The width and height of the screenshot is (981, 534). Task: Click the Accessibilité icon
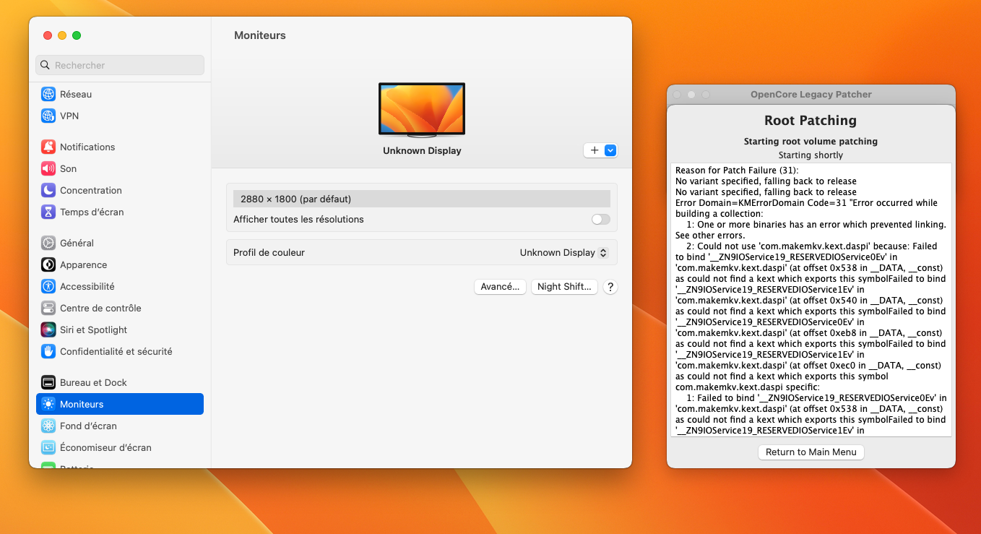48,286
